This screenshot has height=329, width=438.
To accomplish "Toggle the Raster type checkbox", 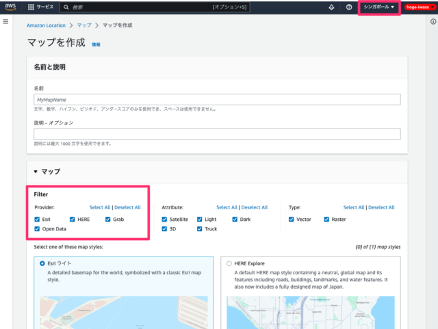I will [x=326, y=220].
